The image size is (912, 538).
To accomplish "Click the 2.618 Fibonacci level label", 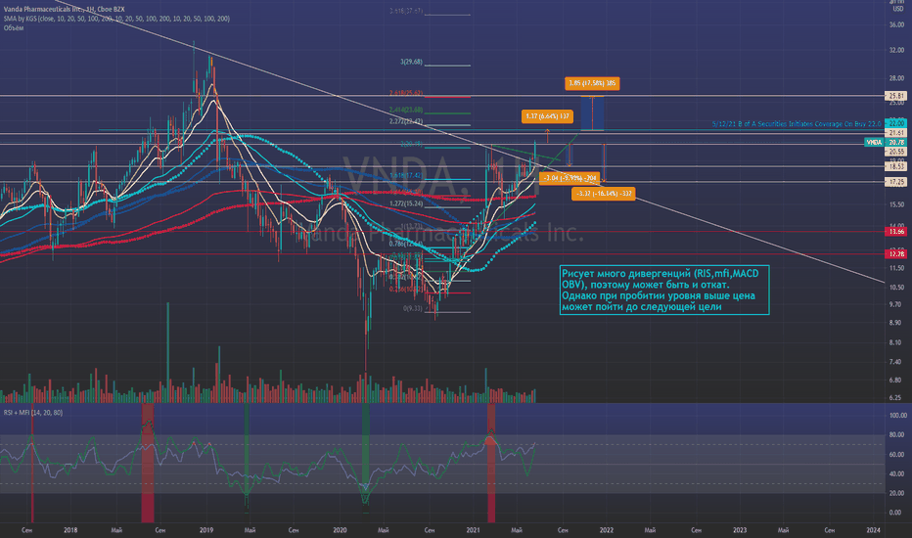I will pos(405,93).
